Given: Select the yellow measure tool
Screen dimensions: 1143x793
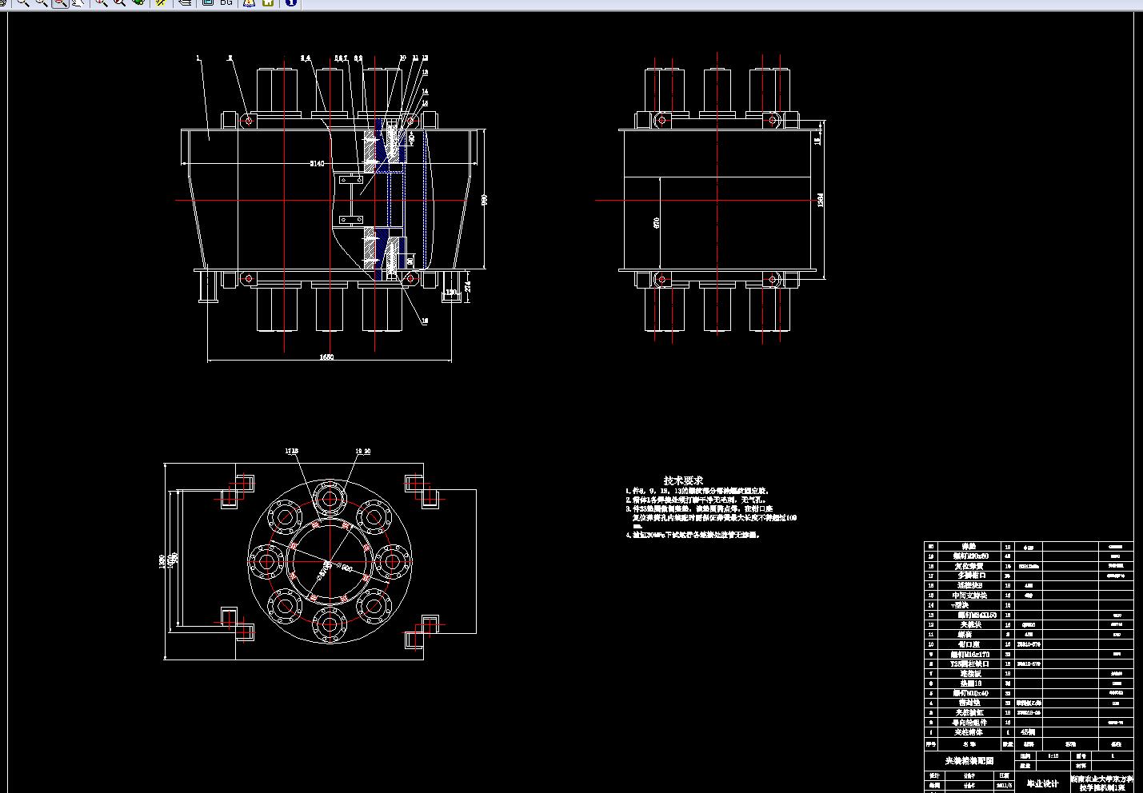Looking at the screenshot, I should click(x=161, y=3).
